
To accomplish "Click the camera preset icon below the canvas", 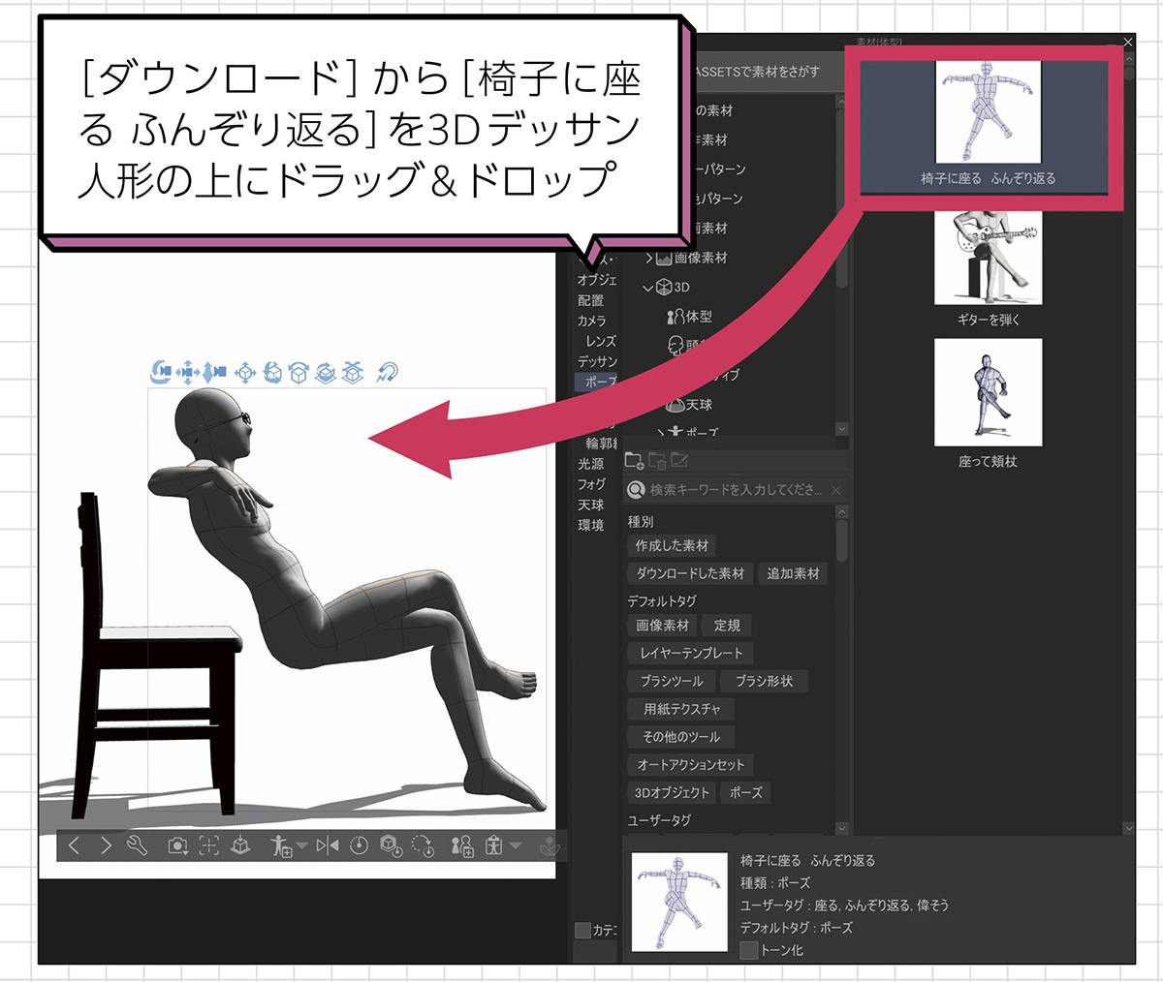I will pyautogui.click(x=177, y=845).
